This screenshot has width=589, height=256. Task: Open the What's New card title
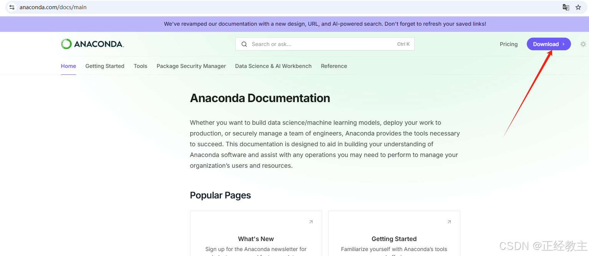pyautogui.click(x=256, y=239)
